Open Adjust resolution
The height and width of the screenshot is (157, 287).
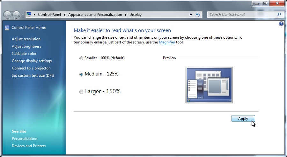[x=26, y=39]
